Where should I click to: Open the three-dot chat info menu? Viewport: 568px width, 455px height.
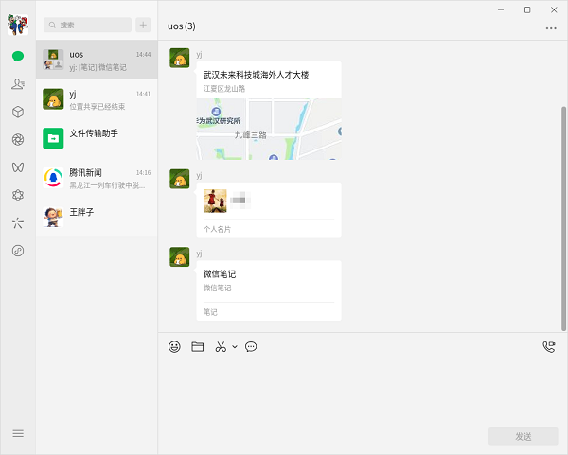(x=551, y=28)
